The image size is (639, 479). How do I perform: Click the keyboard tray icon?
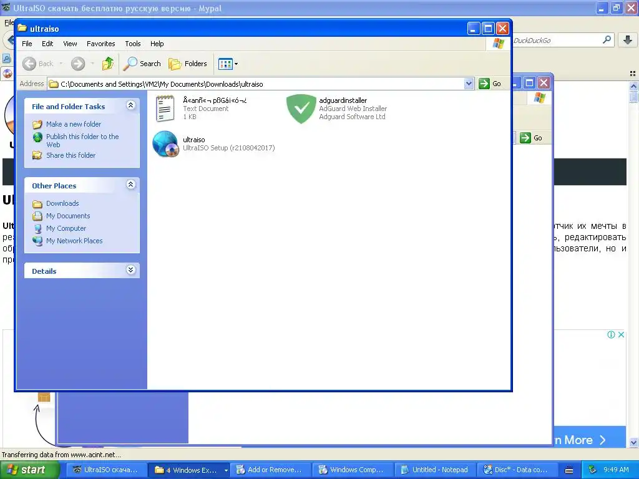click(x=569, y=470)
